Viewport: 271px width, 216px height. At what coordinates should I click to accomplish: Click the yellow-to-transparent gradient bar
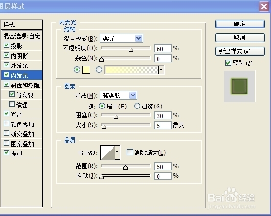pyautogui.click(x=132, y=70)
